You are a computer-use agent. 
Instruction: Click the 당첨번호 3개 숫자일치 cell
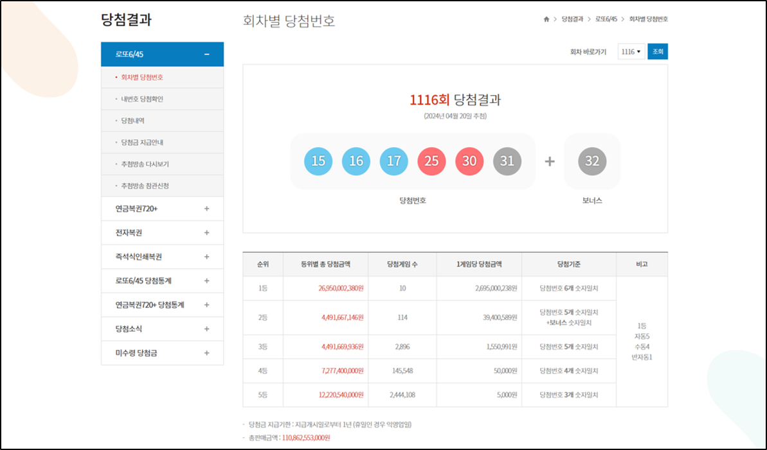click(x=569, y=395)
